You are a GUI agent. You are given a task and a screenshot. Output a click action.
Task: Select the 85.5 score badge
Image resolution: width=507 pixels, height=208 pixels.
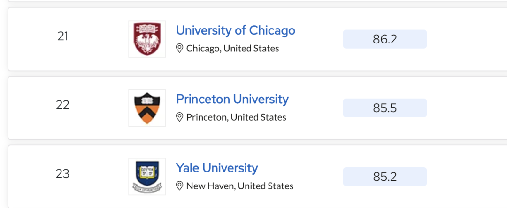[x=385, y=108]
